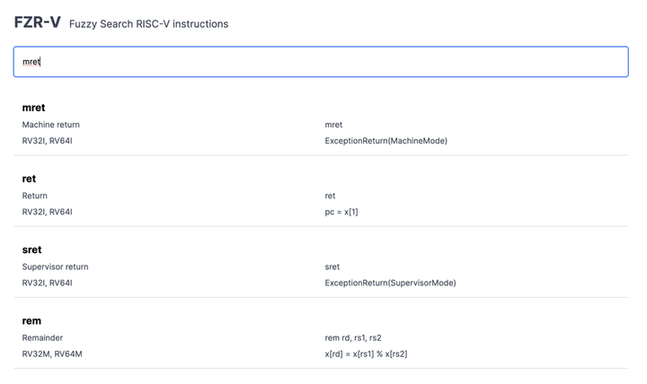This screenshot has width=647, height=384.
Task: Click the "x[rd] = x[rs1] % x[rs2]" pseudocode
Action: (x=367, y=353)
